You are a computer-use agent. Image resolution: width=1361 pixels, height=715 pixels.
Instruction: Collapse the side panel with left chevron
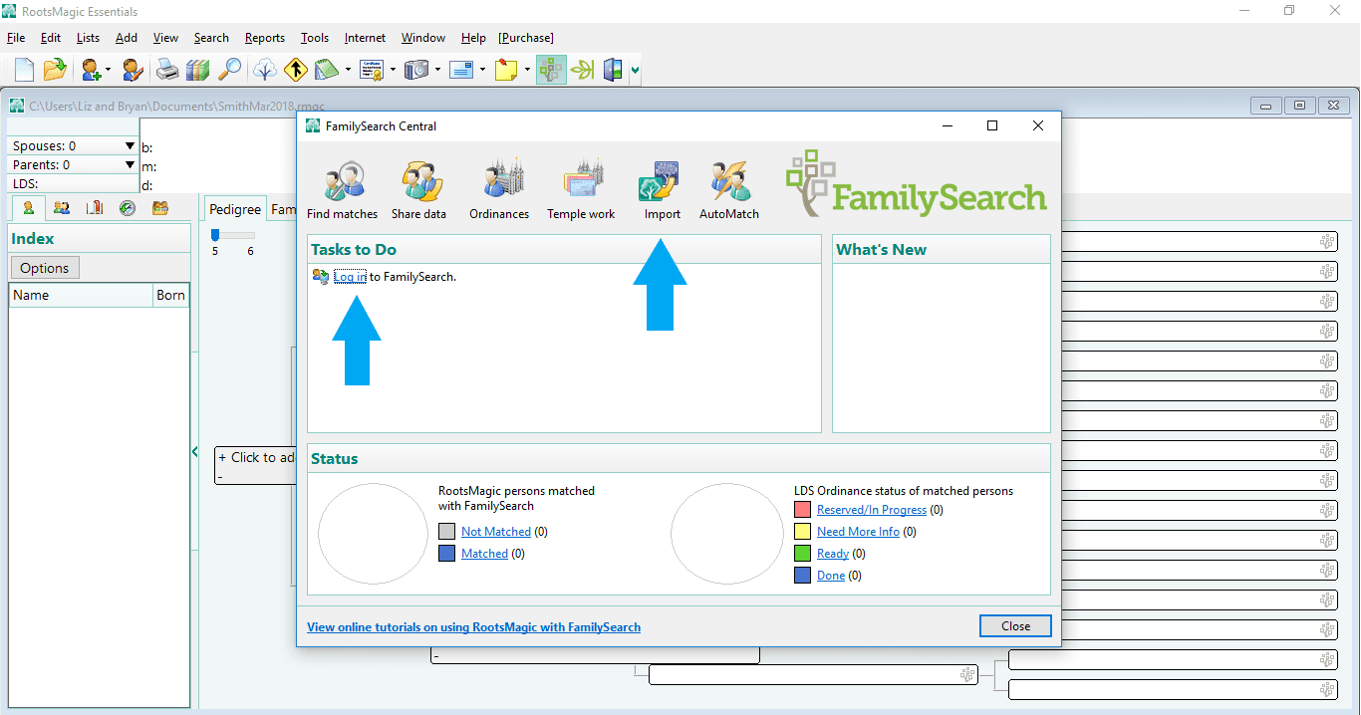pos(195,452)
